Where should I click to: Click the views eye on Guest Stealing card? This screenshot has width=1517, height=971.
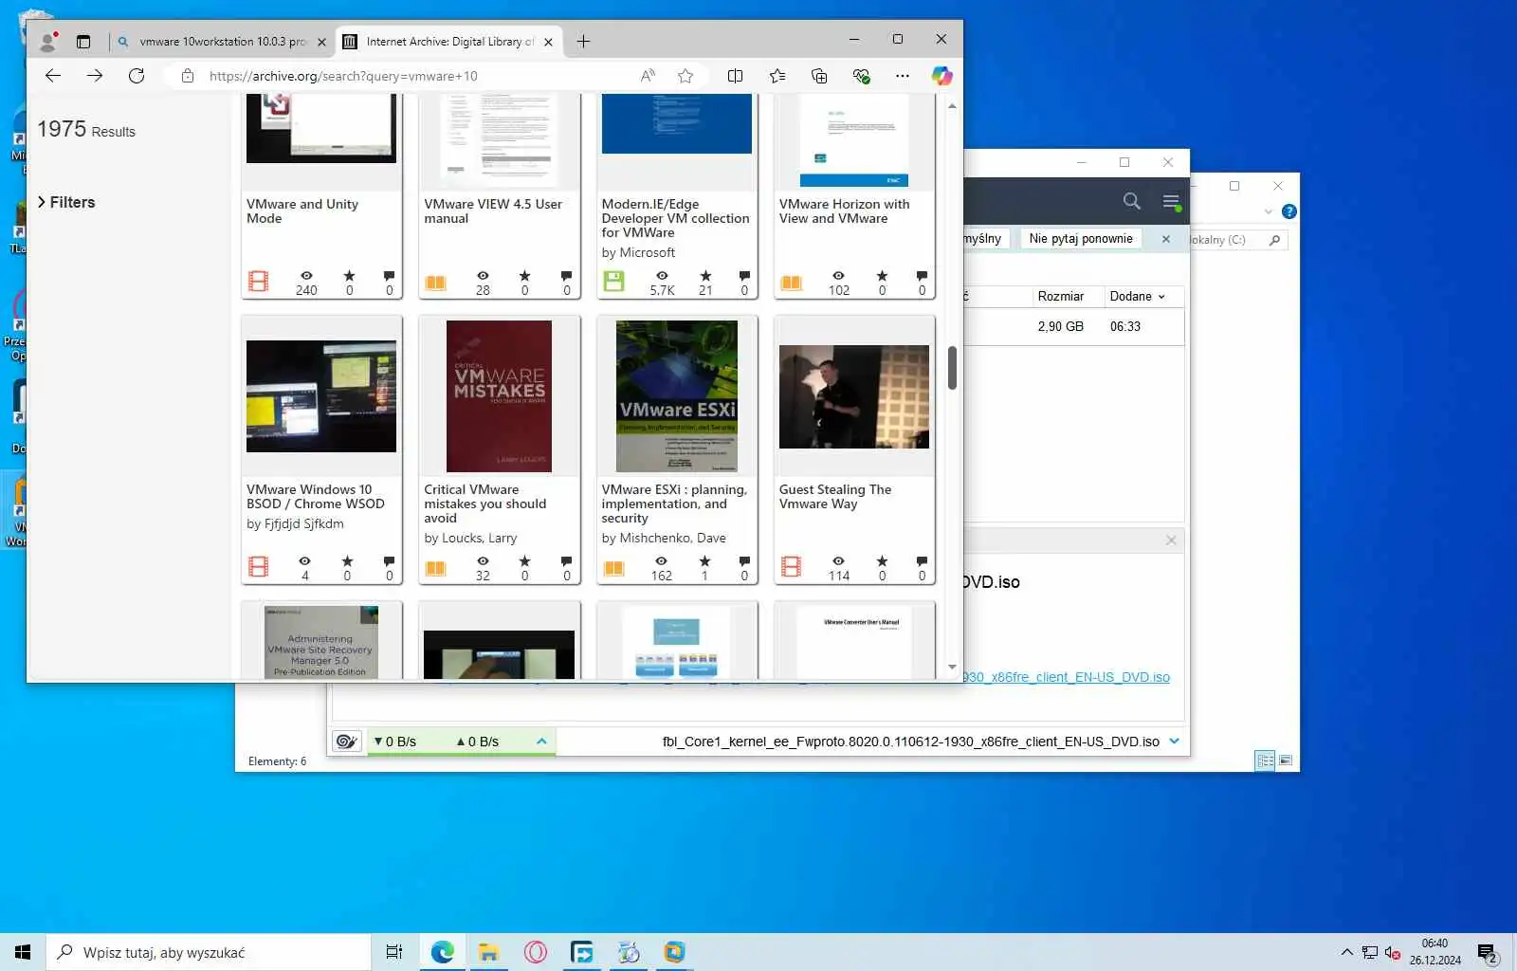(838, 561)
